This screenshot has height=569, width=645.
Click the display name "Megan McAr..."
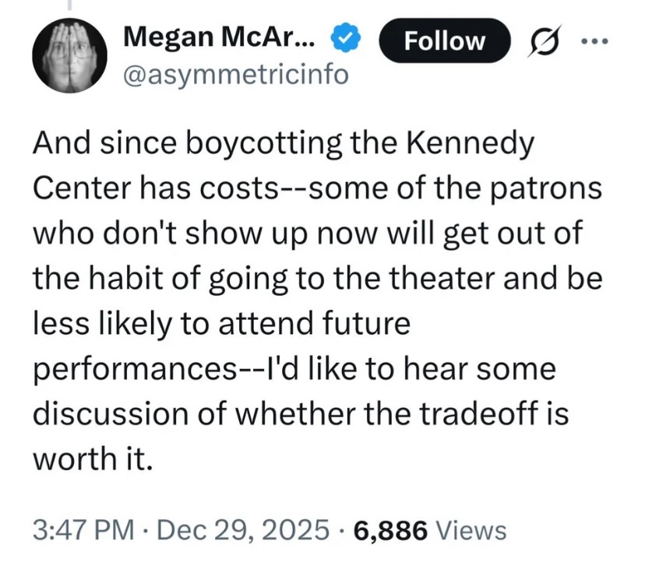pyautogui.click(x=222, y=37)
